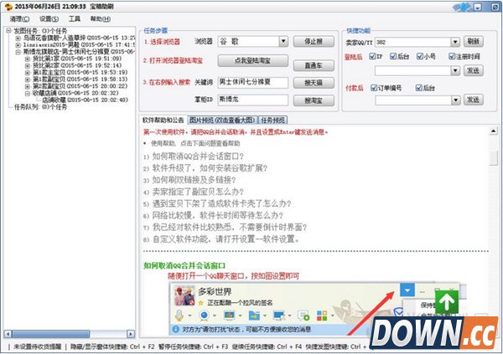The width and height of the screenshot is (503, 354).
Task: Click the 直通车 button
Action: (314, 65)
